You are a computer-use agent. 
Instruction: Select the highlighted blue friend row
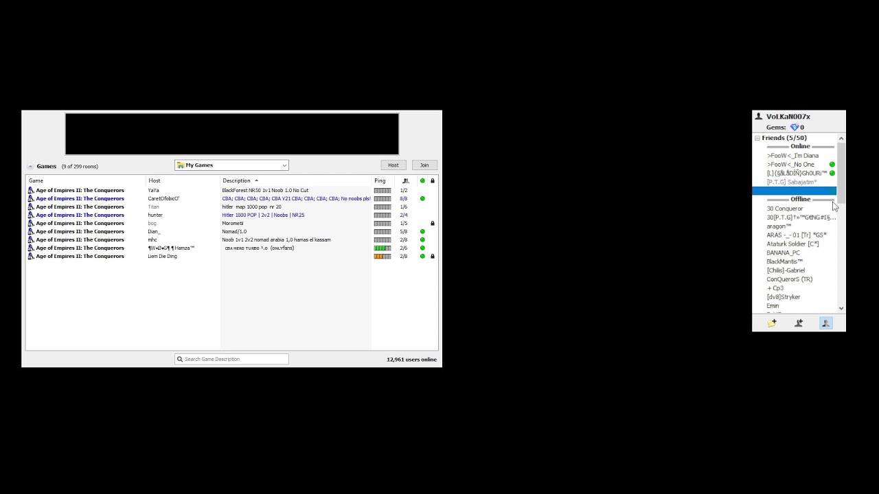(x=795, y=191)
